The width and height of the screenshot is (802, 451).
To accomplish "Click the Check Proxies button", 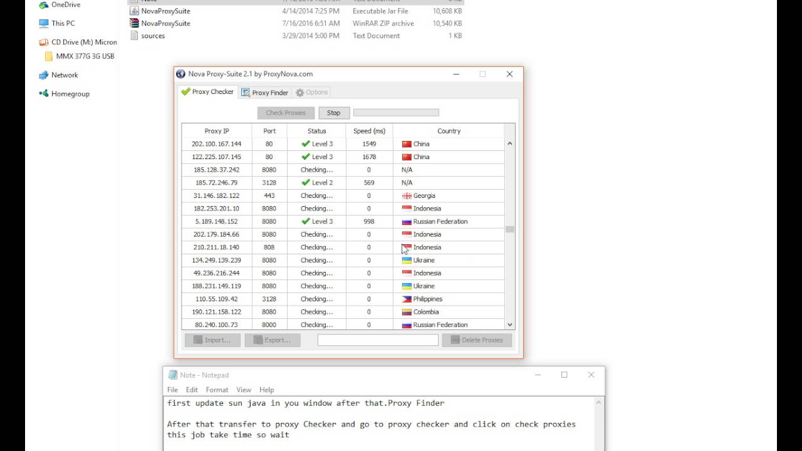I will pos(286,113).
